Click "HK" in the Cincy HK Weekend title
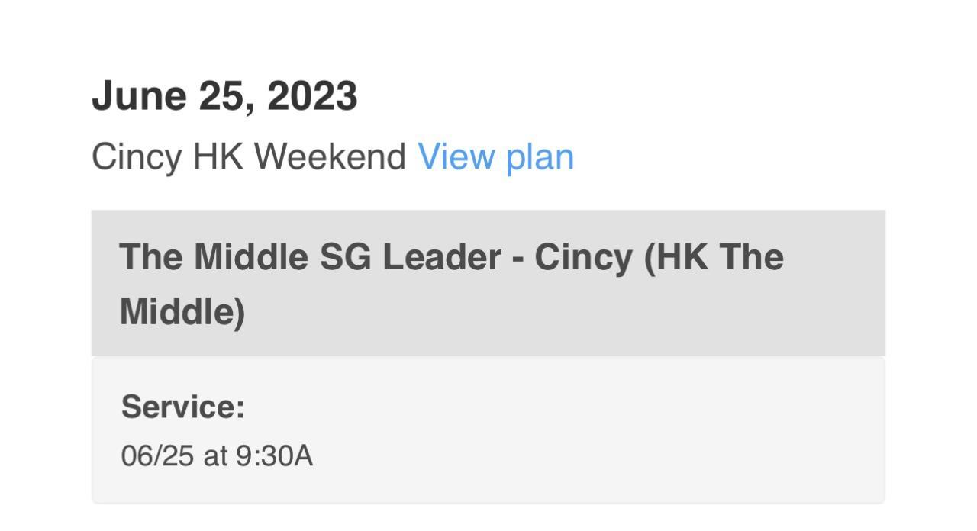 coord(218,157)
